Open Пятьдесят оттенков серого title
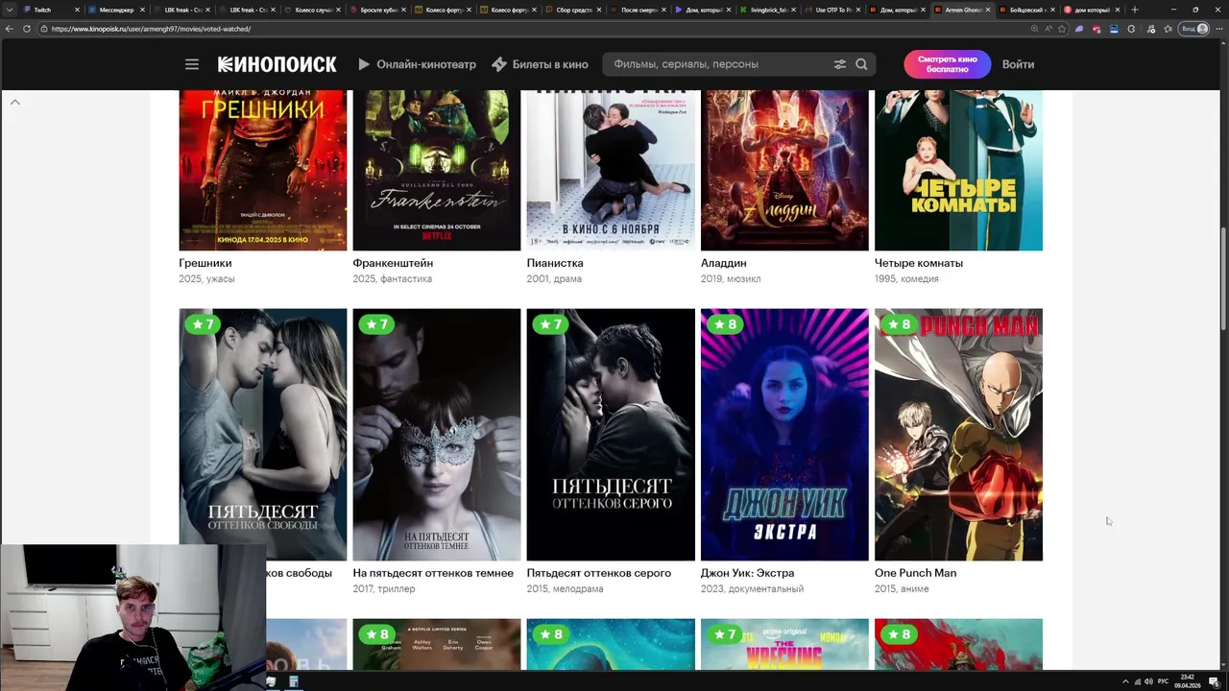 click(x=599, y=573)
